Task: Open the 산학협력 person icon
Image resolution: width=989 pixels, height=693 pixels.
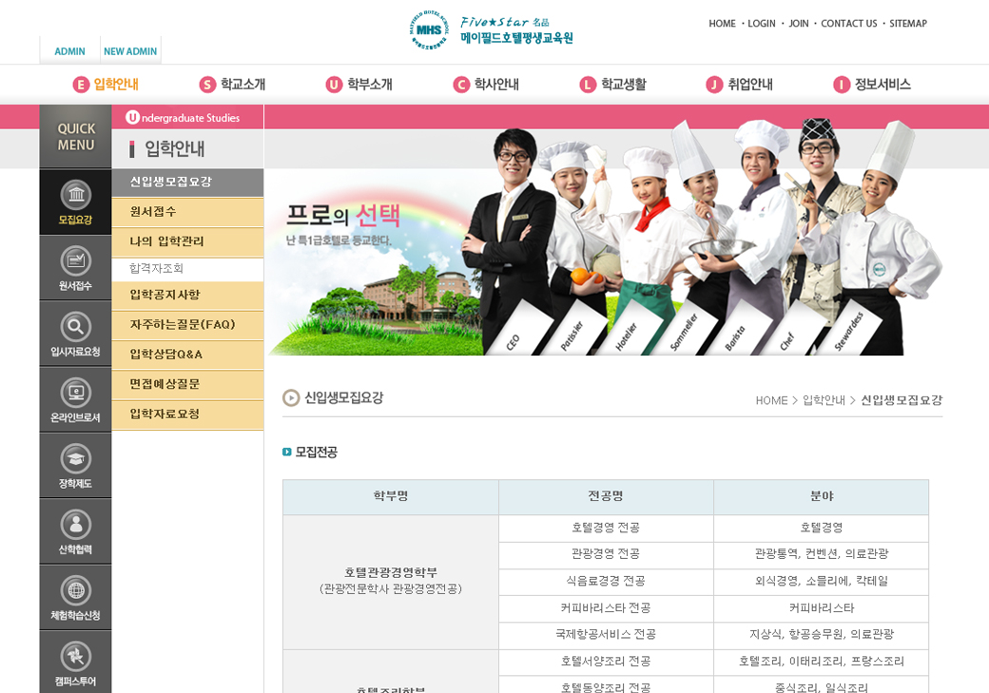Action: point(75,525)
